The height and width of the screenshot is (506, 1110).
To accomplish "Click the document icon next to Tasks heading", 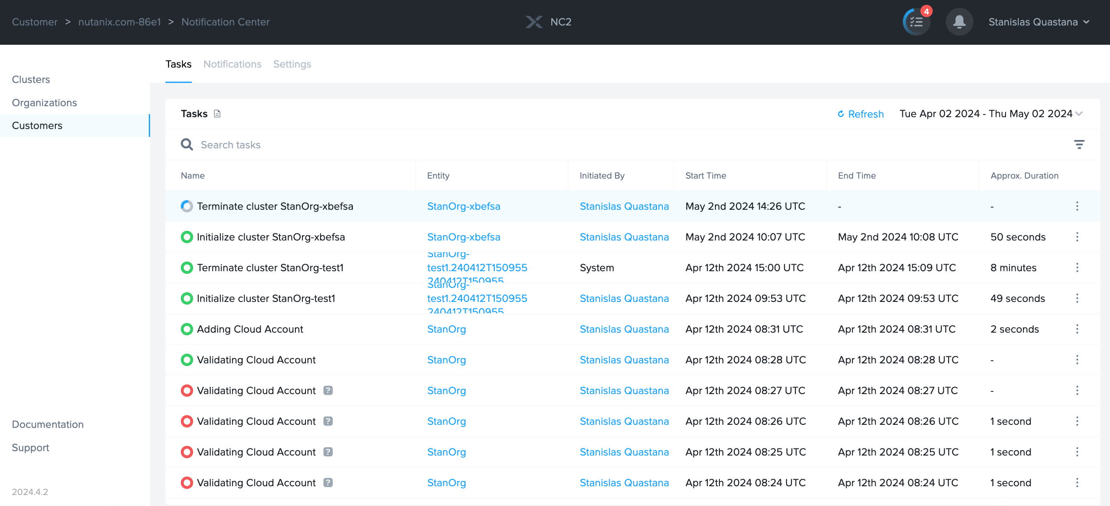I will pyautogui.click(x=217, y=114).
